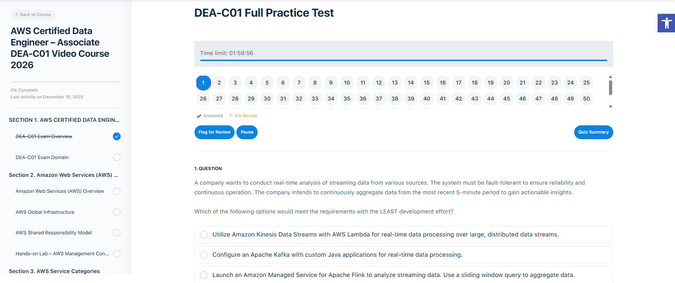
Task: Click the up arrow on the question navigator scrollbar
Action: pos(610,76)
